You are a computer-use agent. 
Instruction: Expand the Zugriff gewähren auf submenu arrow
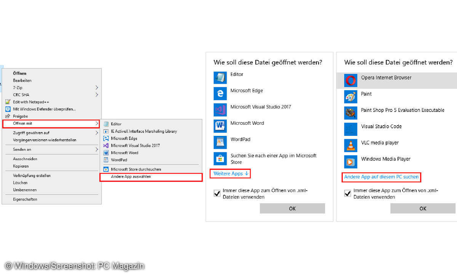coord(97,133)
